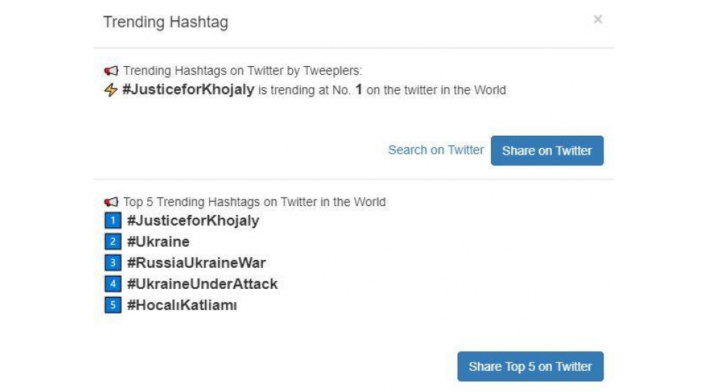Click the number 3 rank badge
This screenshot has height=392, width=708.
[113, 263]
